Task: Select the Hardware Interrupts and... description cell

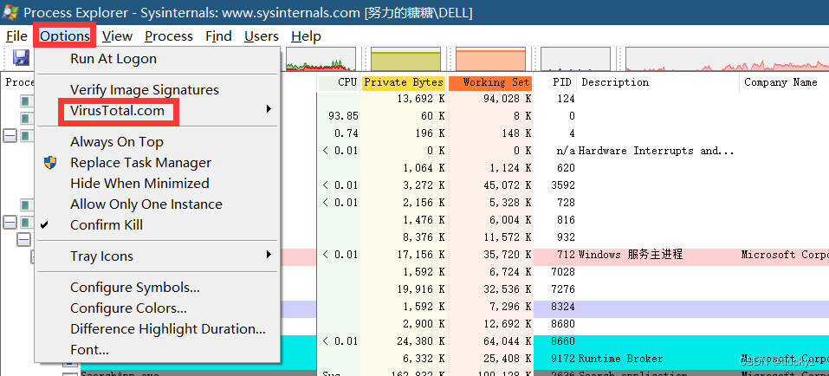Action: coord(656,151)
